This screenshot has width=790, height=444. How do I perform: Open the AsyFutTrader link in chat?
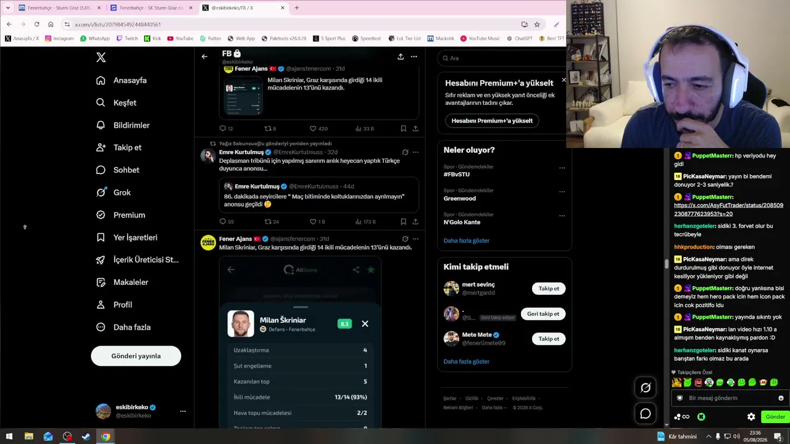click(x=728, y=210)
